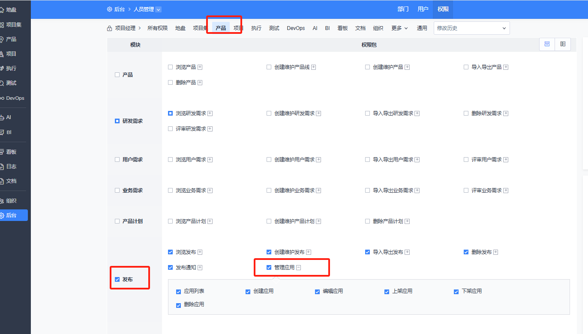The width and height of the screenshot is (588, 334).
Task: Disable the 删除发布 permission checkbox
Action: click(466, 252)
